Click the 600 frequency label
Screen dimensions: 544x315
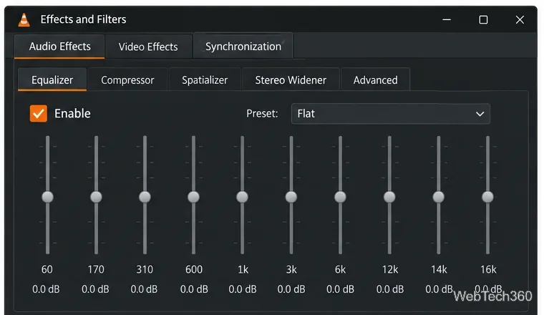tap(194, 269)
